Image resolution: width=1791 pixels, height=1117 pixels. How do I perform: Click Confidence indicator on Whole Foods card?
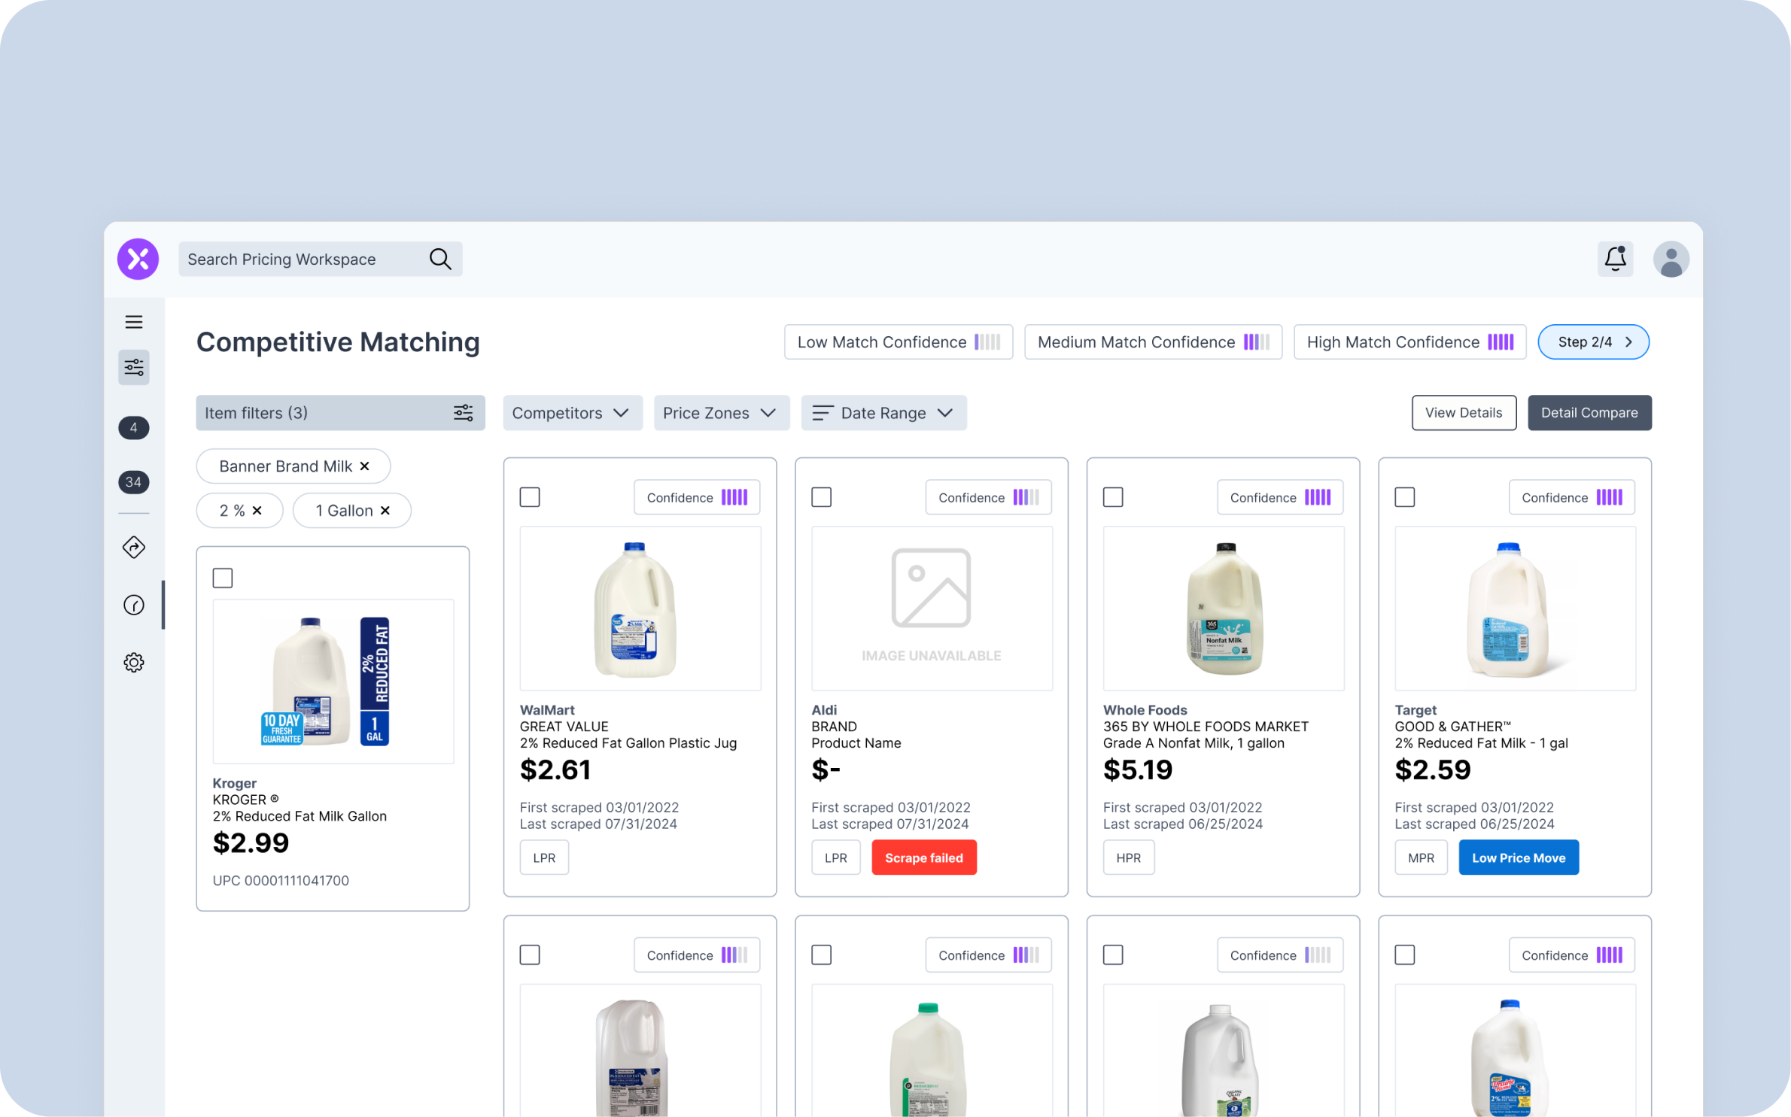click(1280, 497)
